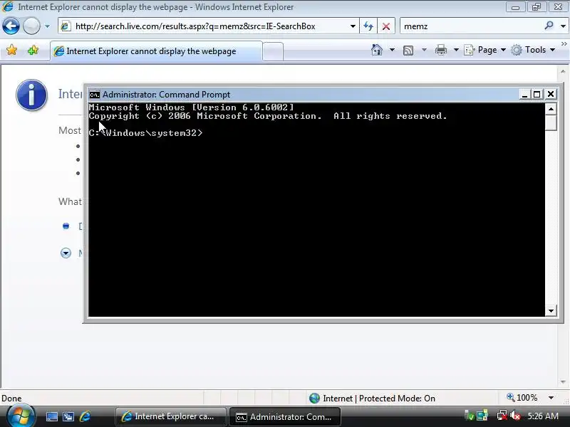Viewport: 570px width, 427px height.
Task: Switch to Internet Explorer taskbar button
Action: click(x=171, y=416)
